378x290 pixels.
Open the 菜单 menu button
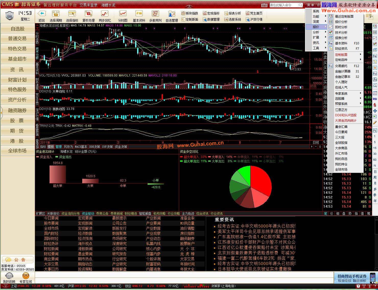[311, 5]
